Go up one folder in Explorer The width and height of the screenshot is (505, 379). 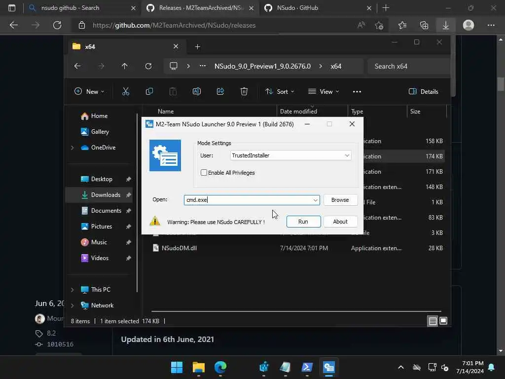coord(125,66)
